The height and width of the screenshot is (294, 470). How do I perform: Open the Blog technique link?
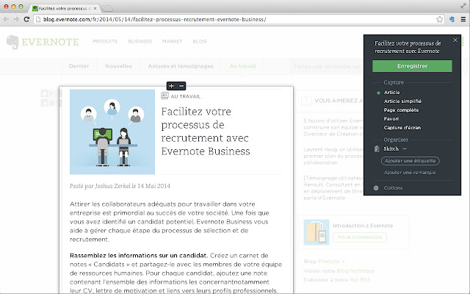(355, 271)
